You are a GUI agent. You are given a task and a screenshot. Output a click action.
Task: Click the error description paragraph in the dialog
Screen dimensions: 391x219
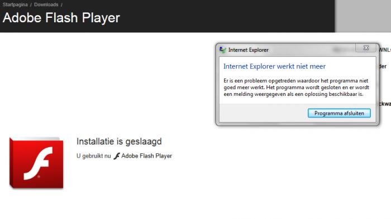tap(296, 87)
